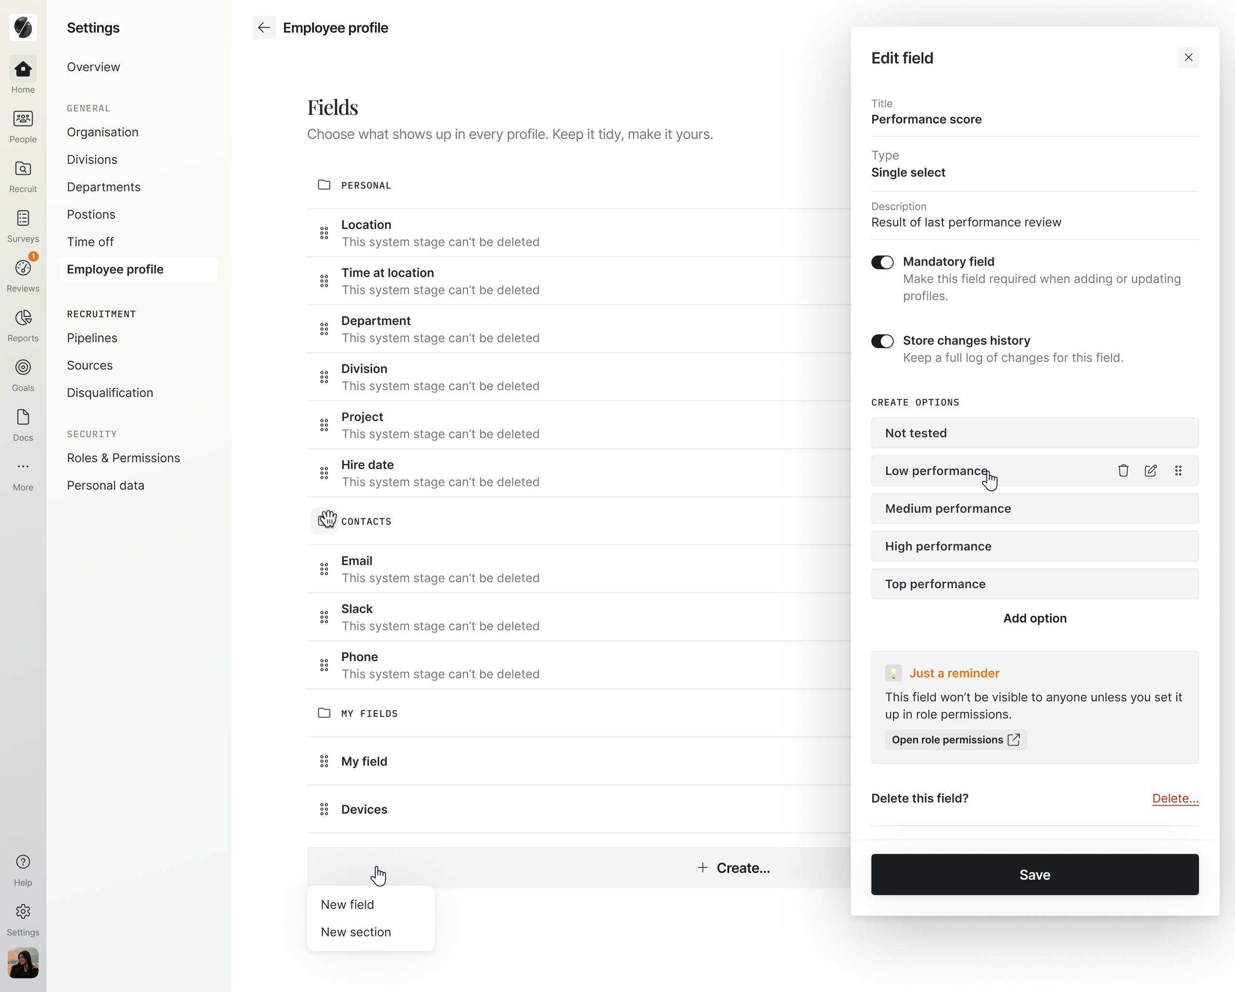1235x992 pixels.
Task: Select New section from the menu
Action: point(356,932)
